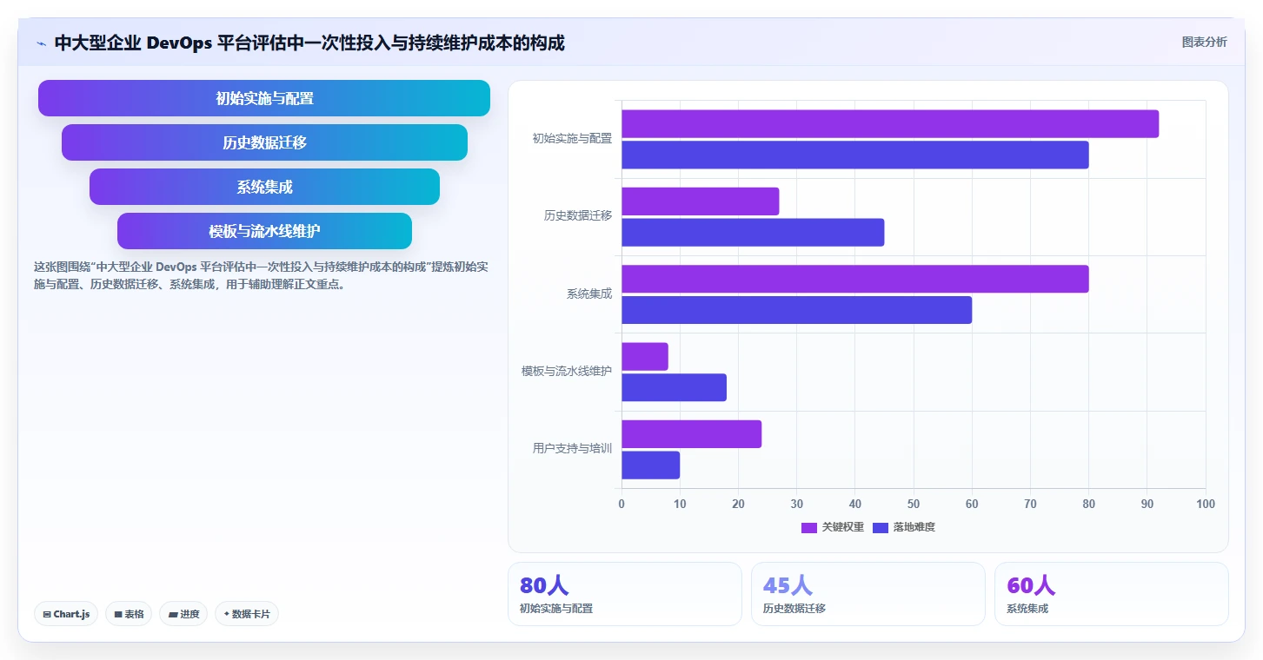Image resolution: width=1263 pixels, height=660 pixels.
Task: Click the 关键权重 bar for 初始实施与配置
Action: (x=890, y=123)
